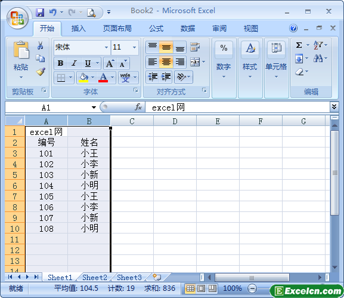Switch to the 插入 tab
The height and width of the screenshot is (298, 344).
click(x=78, y=28)
